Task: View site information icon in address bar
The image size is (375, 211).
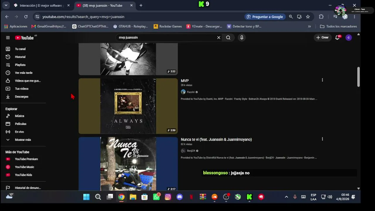Action: tap(37, 17)
